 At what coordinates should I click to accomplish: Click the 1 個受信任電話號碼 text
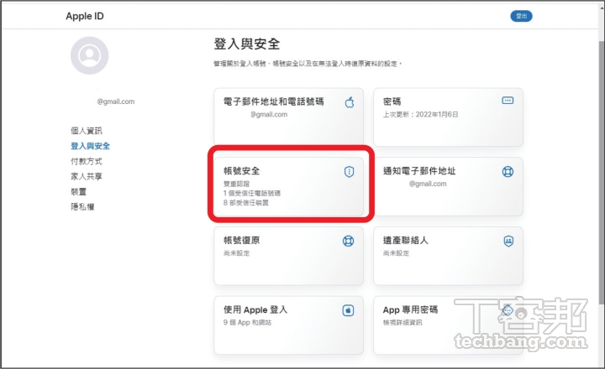click(x=252, y=194)
